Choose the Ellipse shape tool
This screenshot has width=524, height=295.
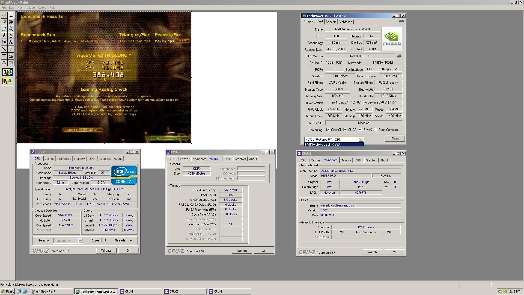tap(4, 63)
